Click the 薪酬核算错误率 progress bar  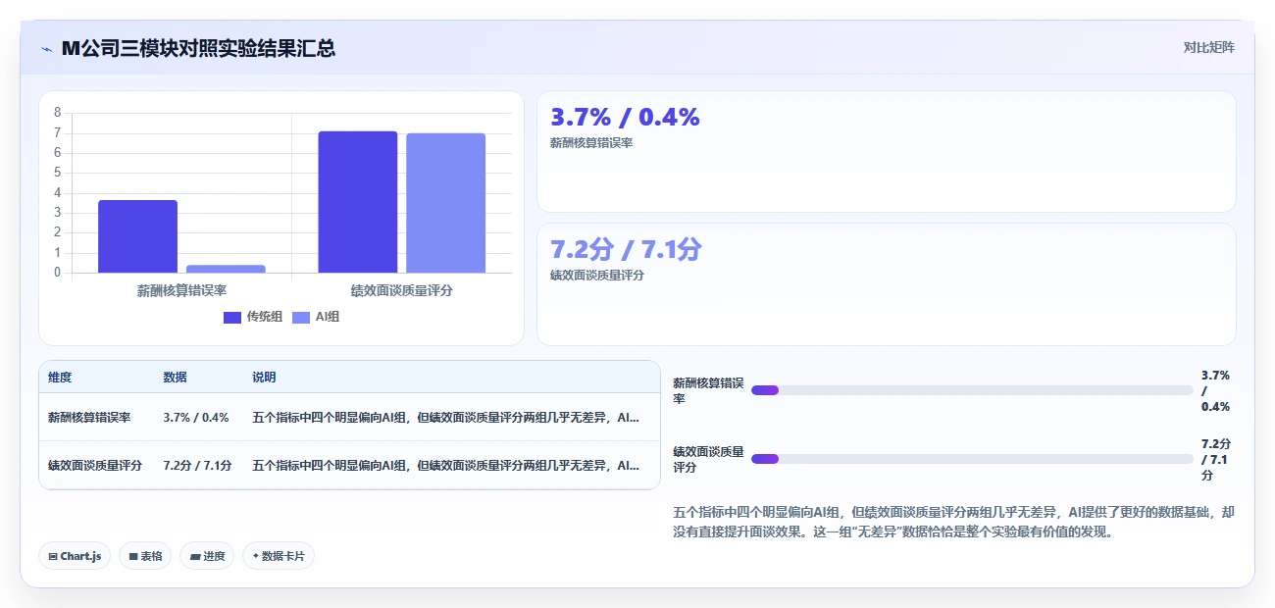972,390
